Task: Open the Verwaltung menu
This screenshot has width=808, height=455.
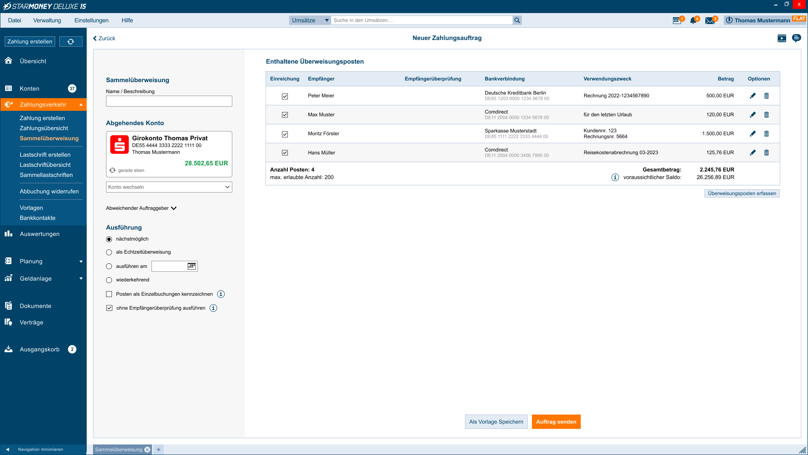Action: 47,20
